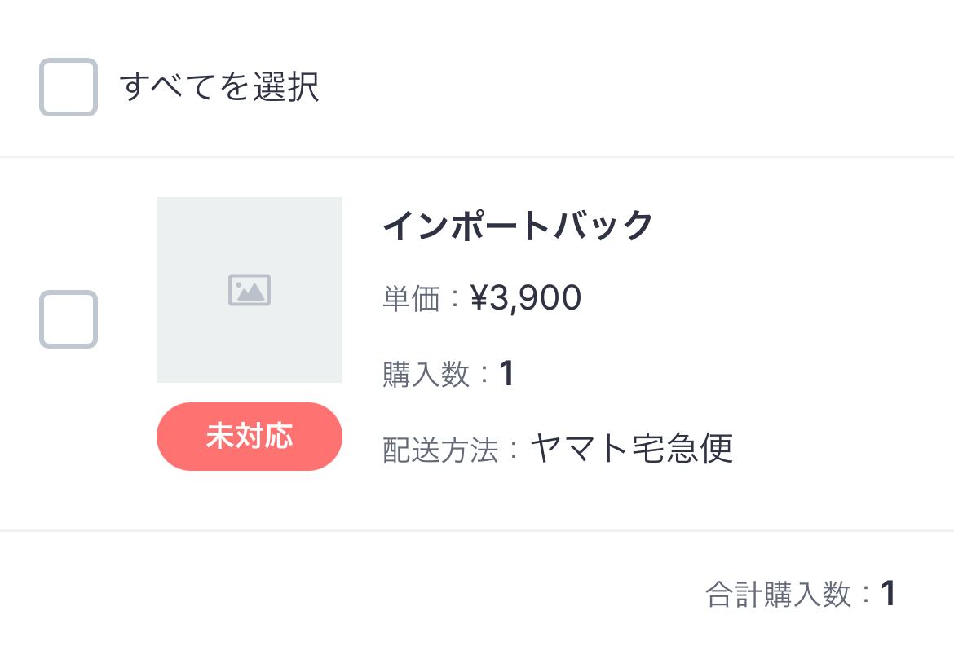Image resolution: width=954 pixels, height=659 pixels.
Task: Open the インポートバック product title
Action: click(x=519, y=226)
